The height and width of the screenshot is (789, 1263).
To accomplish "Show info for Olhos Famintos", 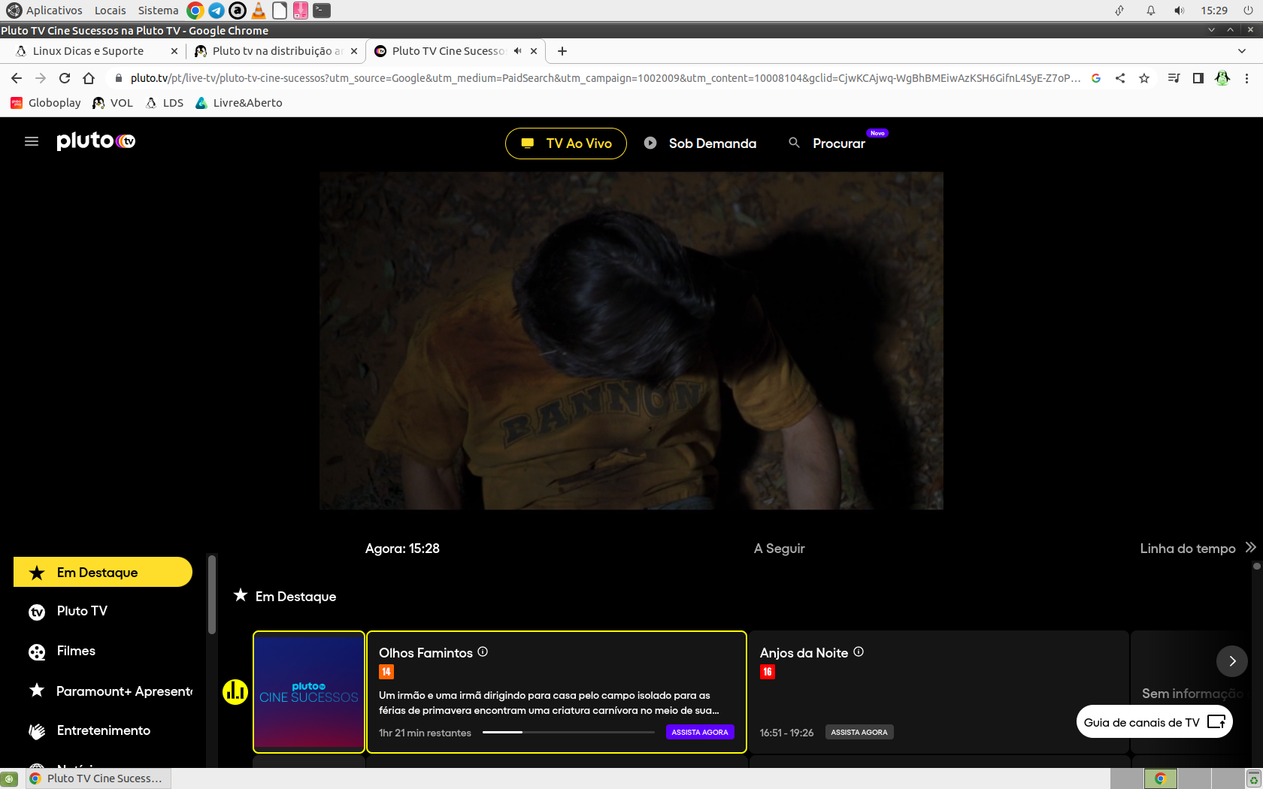I will [483, 651].
